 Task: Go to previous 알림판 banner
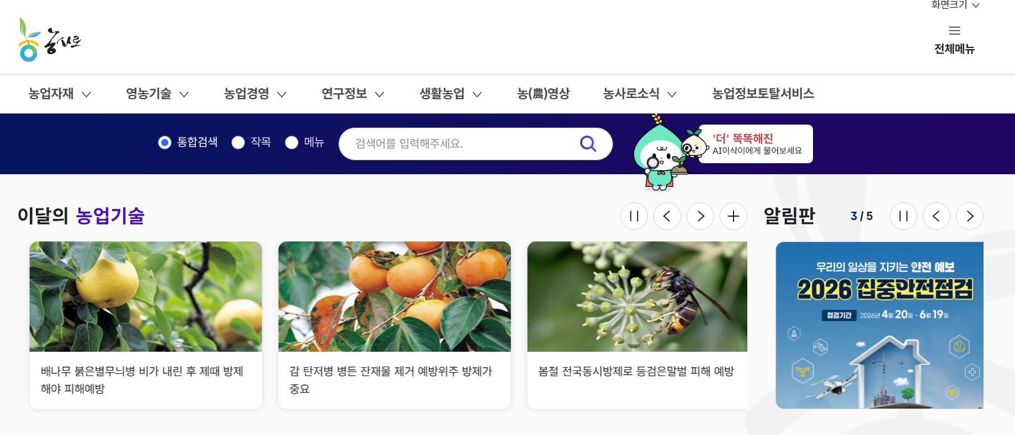click(937, 216)
